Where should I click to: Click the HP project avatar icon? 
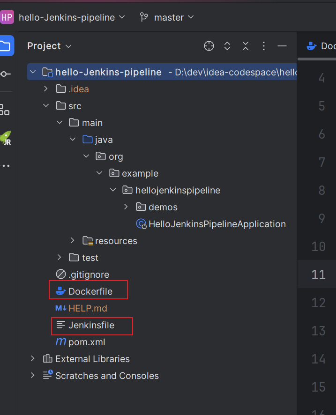7,17
